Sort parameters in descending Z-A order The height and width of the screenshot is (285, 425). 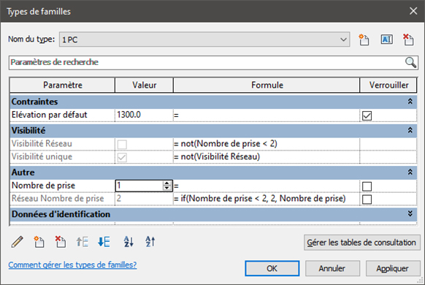coord(150,242)
